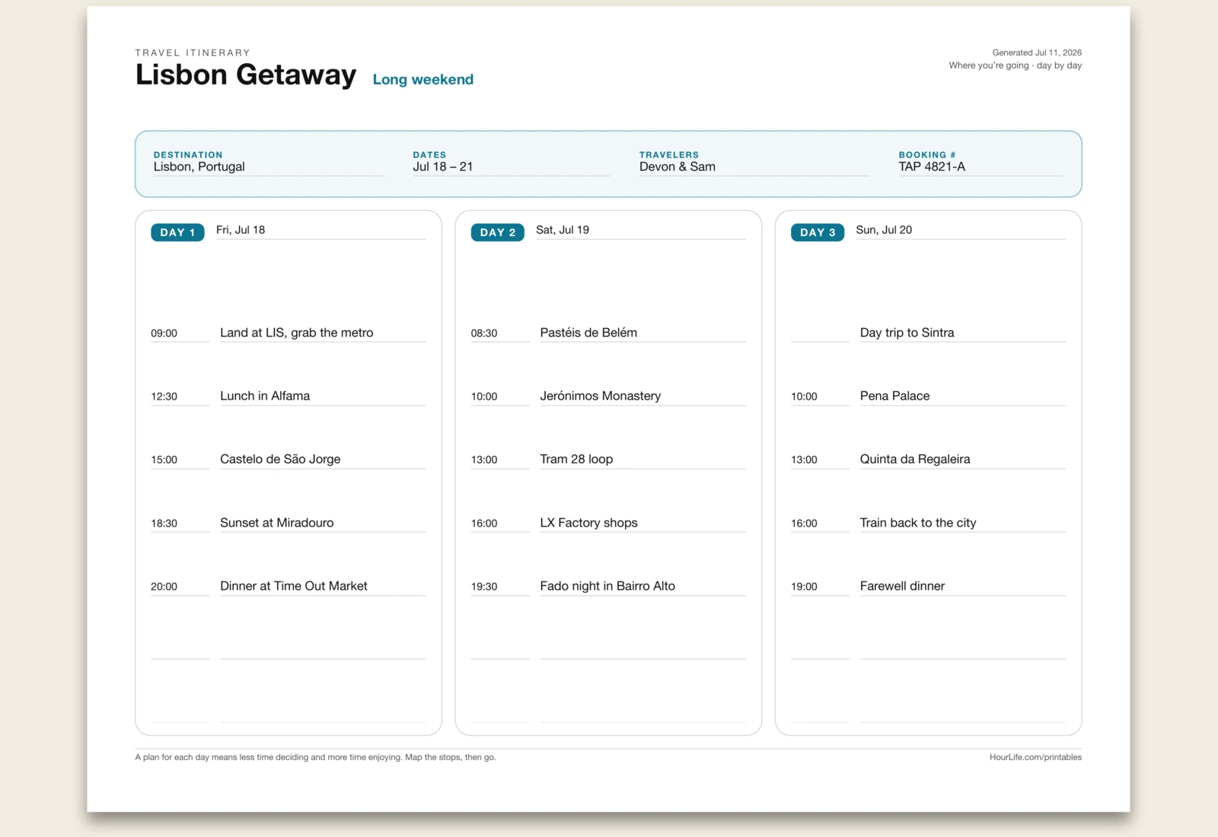Click the 13:00 time beside Quinta da Regaleira
Screen dimensions: 1218x837
point(804,460)
